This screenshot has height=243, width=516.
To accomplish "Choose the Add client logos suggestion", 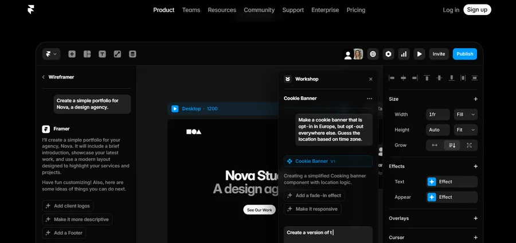I will [x=68, y=206].
